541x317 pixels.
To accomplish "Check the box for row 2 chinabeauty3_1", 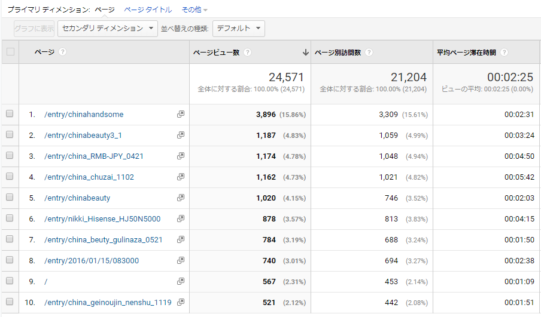I will 10,134.
